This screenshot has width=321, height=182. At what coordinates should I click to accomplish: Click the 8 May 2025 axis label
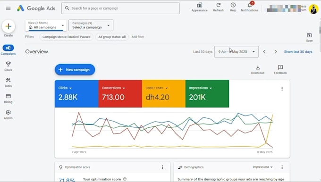(x=265, y=152)
